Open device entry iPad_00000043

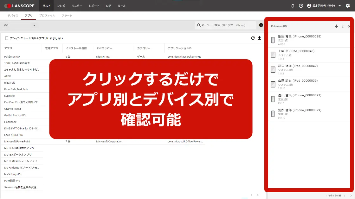point(309,55)
